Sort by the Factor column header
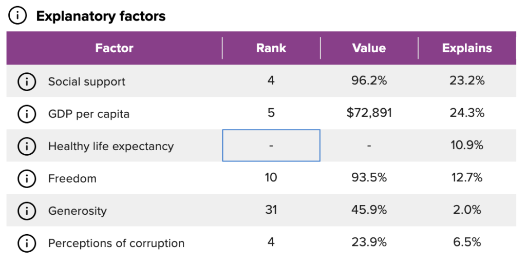Screen dimensions: 526x266 click(x=115, y=48)
